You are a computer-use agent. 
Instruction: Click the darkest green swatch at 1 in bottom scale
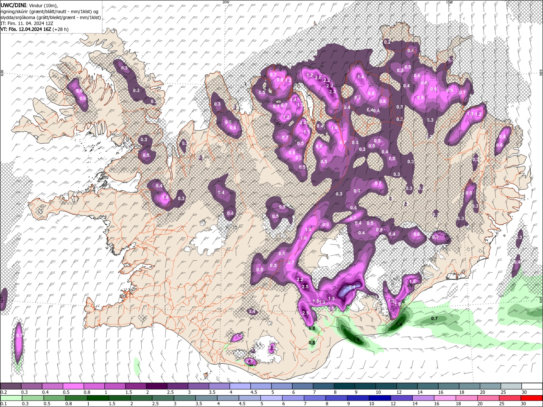[x=98, y=398]
